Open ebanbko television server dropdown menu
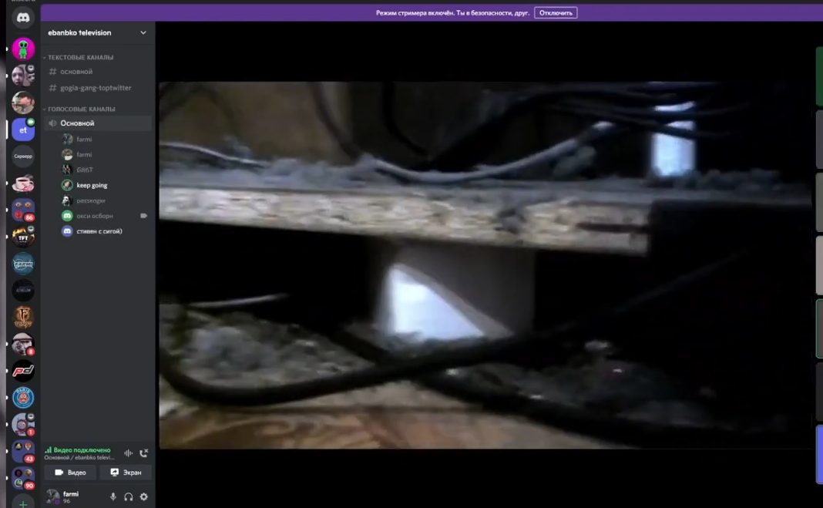823x508 pixels. pos(143,32)
